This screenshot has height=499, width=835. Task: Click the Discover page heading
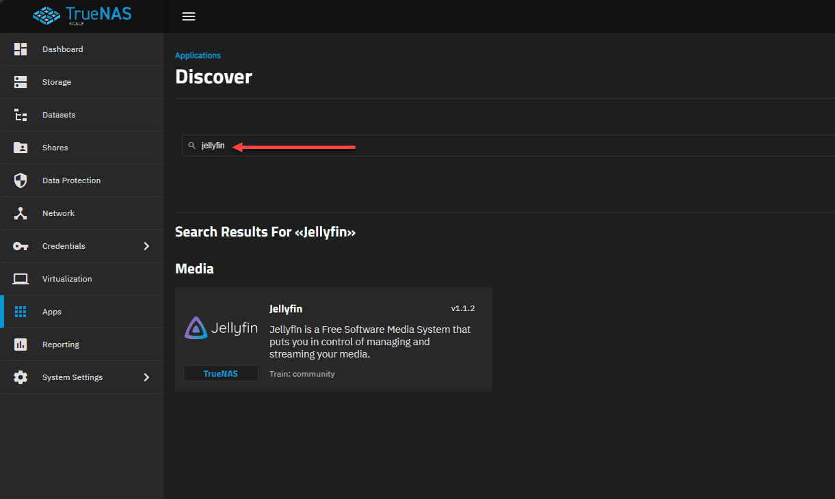tap(213, 77)
